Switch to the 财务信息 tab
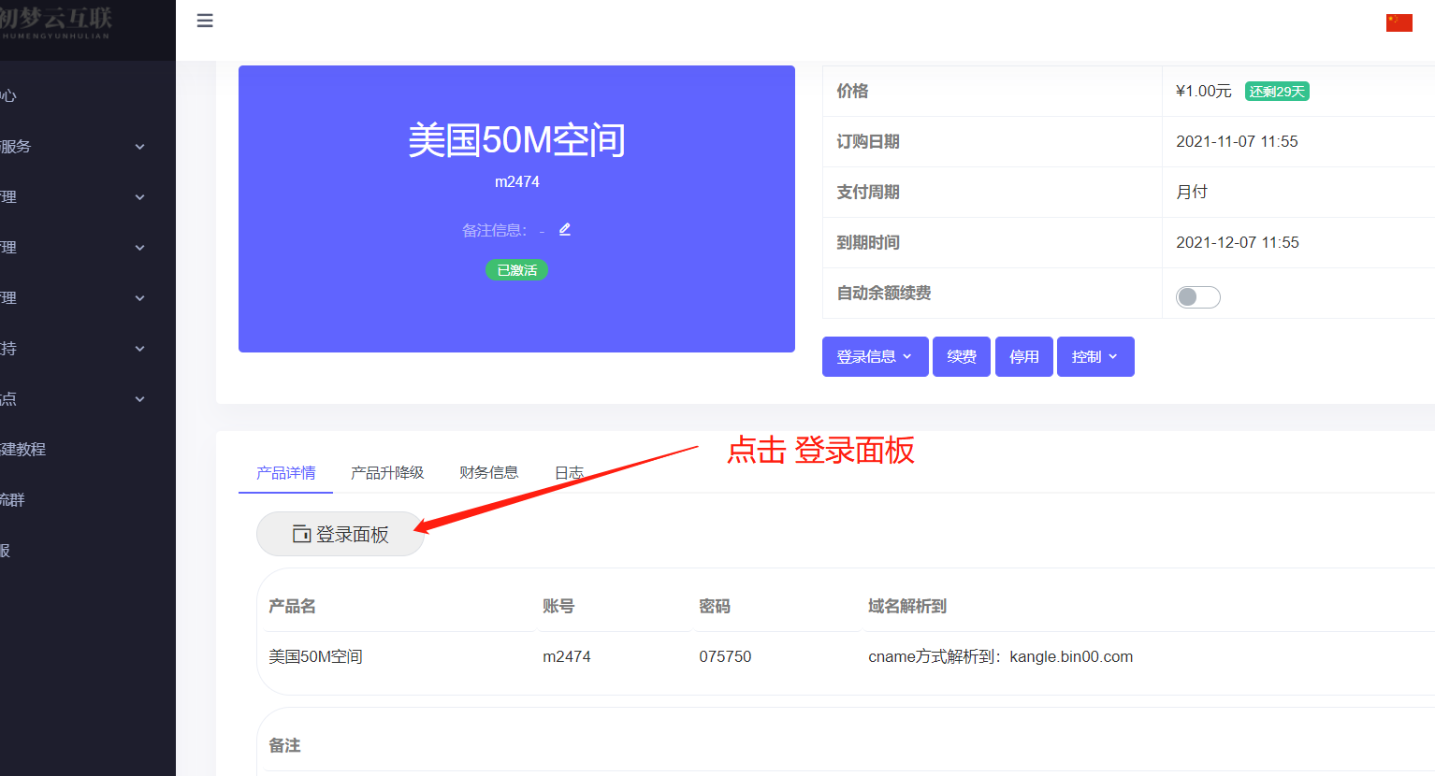The height and width of the screenshot is (776, 1435). pyautogui.click(x=488, y=472)
